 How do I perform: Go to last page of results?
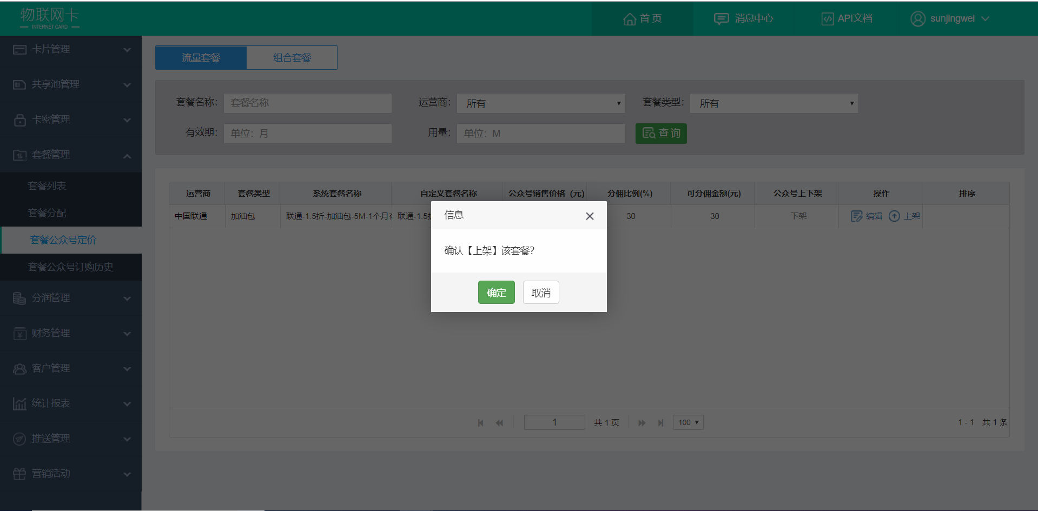tap(660, 423)
